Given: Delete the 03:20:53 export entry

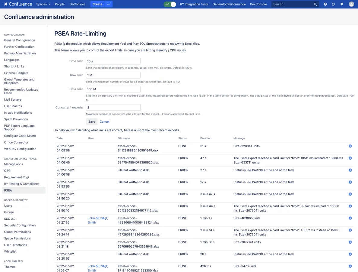Looking at the screenshot, I should click(x=350, y=254).
